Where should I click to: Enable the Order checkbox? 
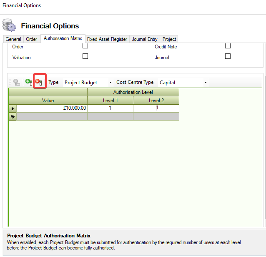point(85,46)
